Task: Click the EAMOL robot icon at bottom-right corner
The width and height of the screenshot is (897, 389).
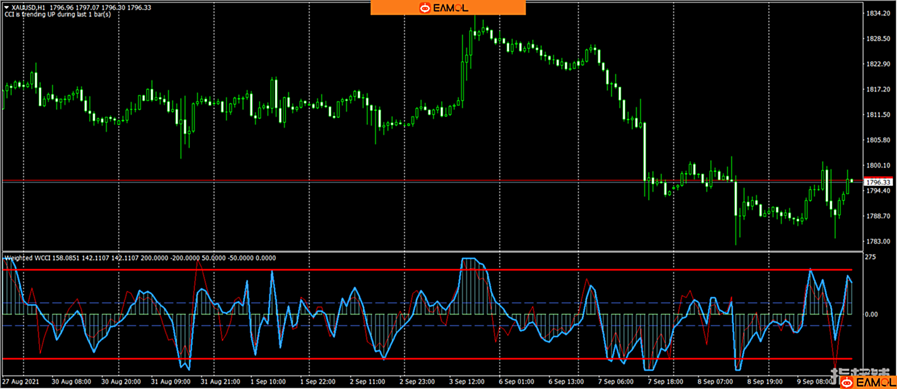Action: [847, 382]
